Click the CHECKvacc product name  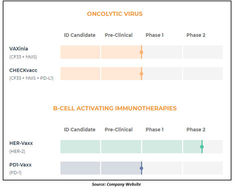(x=23, y=70)
